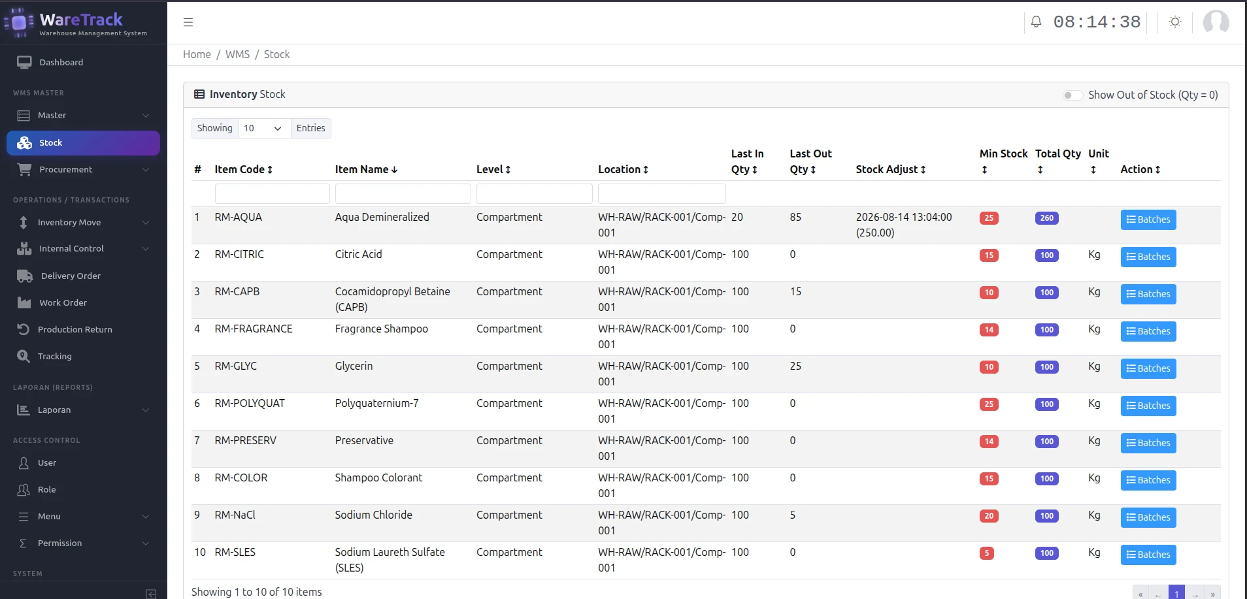Image resolution: width=1247 pixels, height=599 pixels.
Task: Expand the Laporan submenu chevron
Action: [146, 410]
